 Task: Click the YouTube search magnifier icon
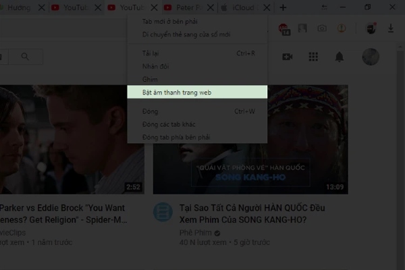25,56
